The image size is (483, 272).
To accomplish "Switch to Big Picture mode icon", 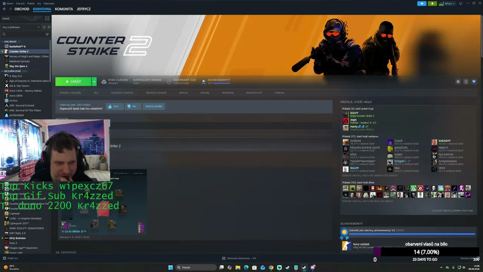I will [x=460, y=3].
